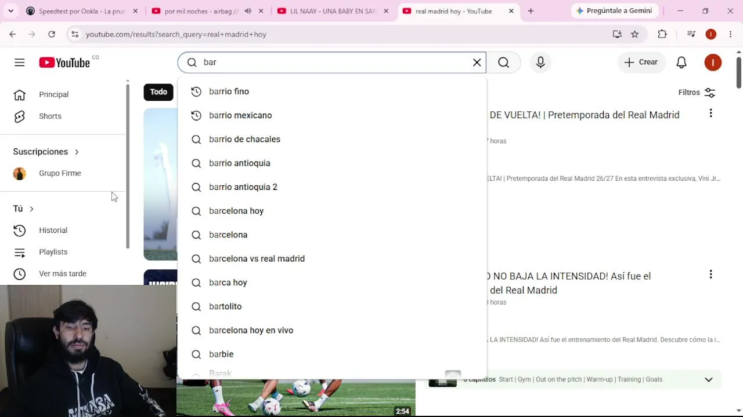Viewport: 743px width, 417px height.
Task: Open more options for the Pretemporada video
Action: pos(710,114)
